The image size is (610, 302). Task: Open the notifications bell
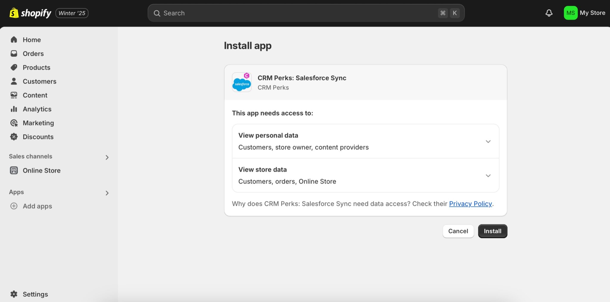click(x=549, y=13)
